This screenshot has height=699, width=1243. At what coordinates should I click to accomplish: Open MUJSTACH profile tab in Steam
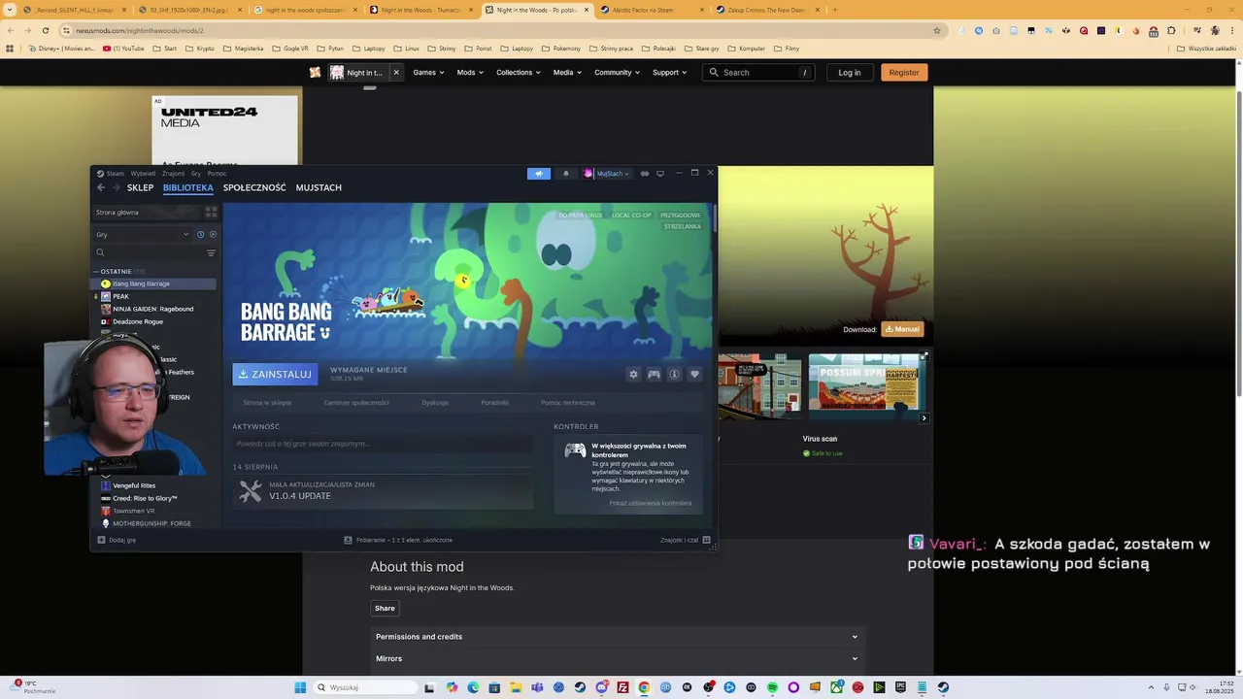[x=319, y=187]
